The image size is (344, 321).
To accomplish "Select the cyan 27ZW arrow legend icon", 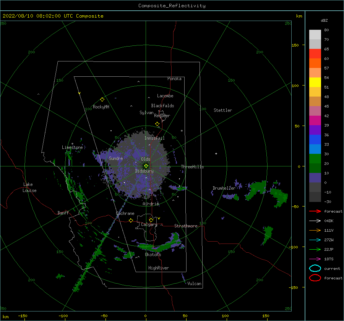I will click(x=315, y=240).
